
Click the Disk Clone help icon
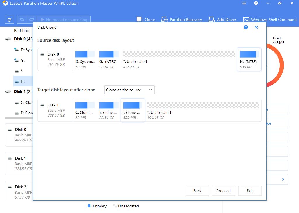tap(246, 27)
